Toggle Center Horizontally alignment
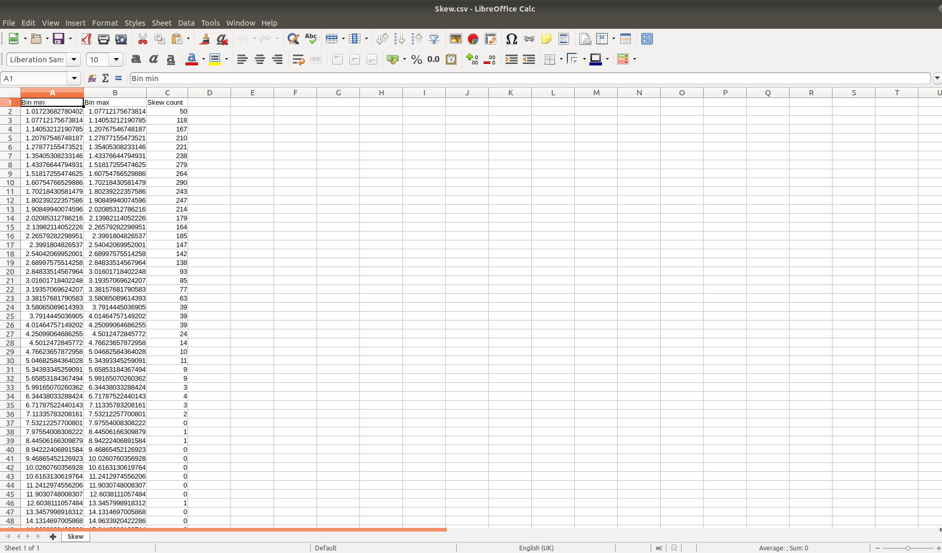Viewport: 942px width, 553px height. pyautogui.click(x=260, y=59)
